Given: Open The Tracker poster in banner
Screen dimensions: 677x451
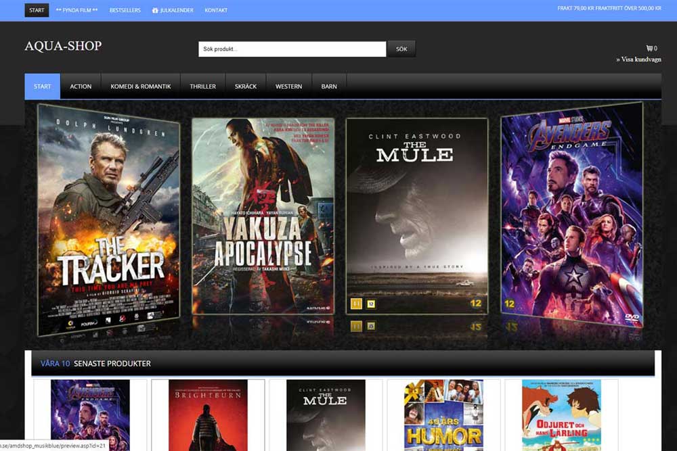Looking at the screenshot, I should [108, 220].
